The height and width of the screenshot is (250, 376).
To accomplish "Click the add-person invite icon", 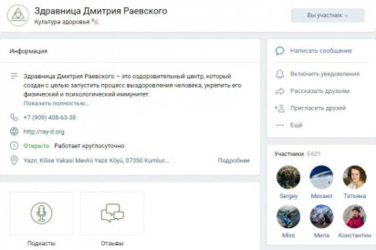I will pos(279,108).
